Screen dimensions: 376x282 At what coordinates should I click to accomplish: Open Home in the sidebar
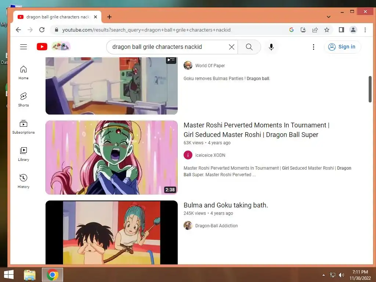[x=23, y=73]
